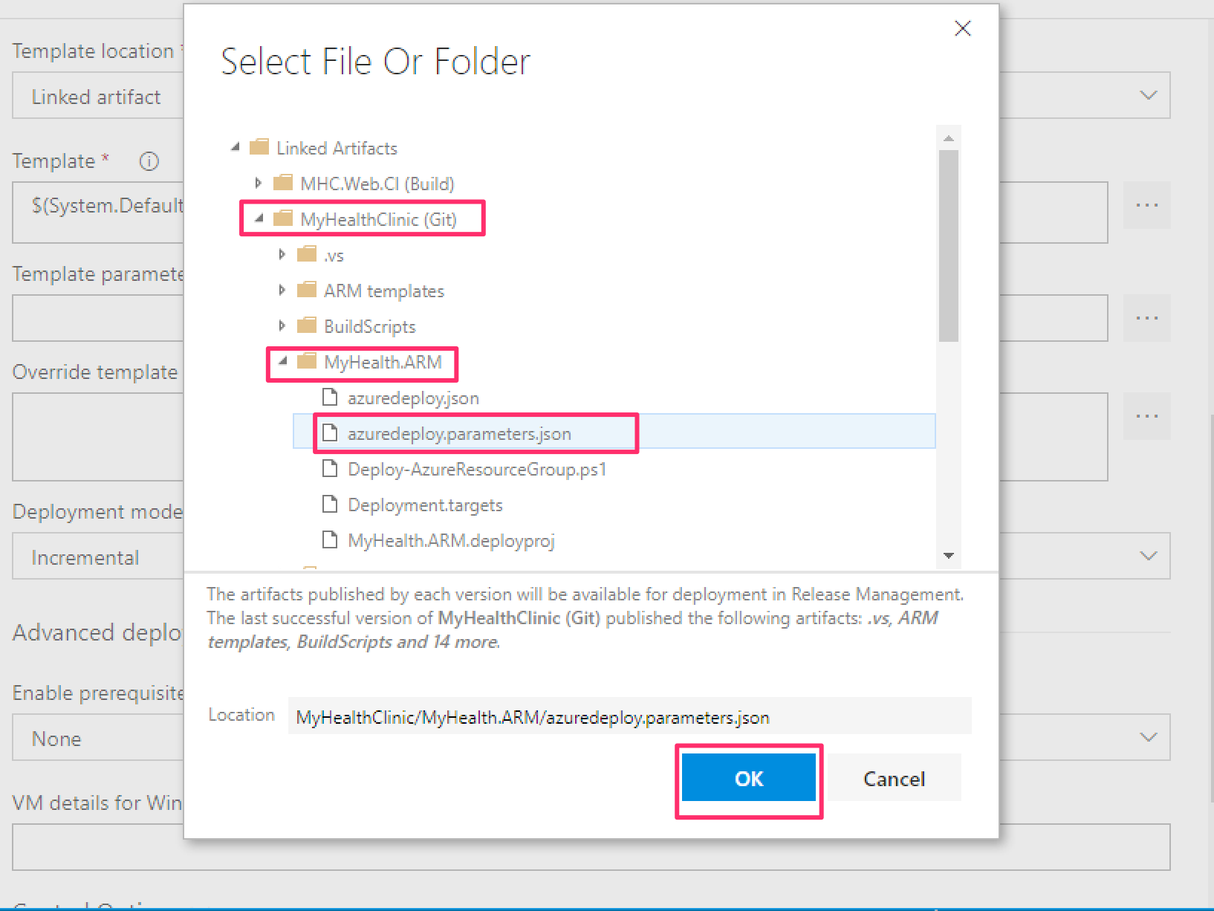
Task: Collapse the Linked Artifacts root node
Action: pyautogui.click(x=236, y=147)
